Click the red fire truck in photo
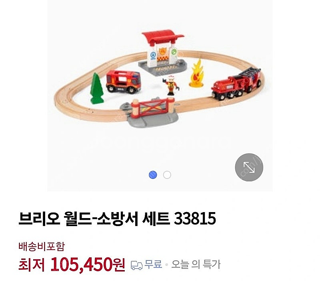Viewport: 320px width, 284px height. (124, 82)
